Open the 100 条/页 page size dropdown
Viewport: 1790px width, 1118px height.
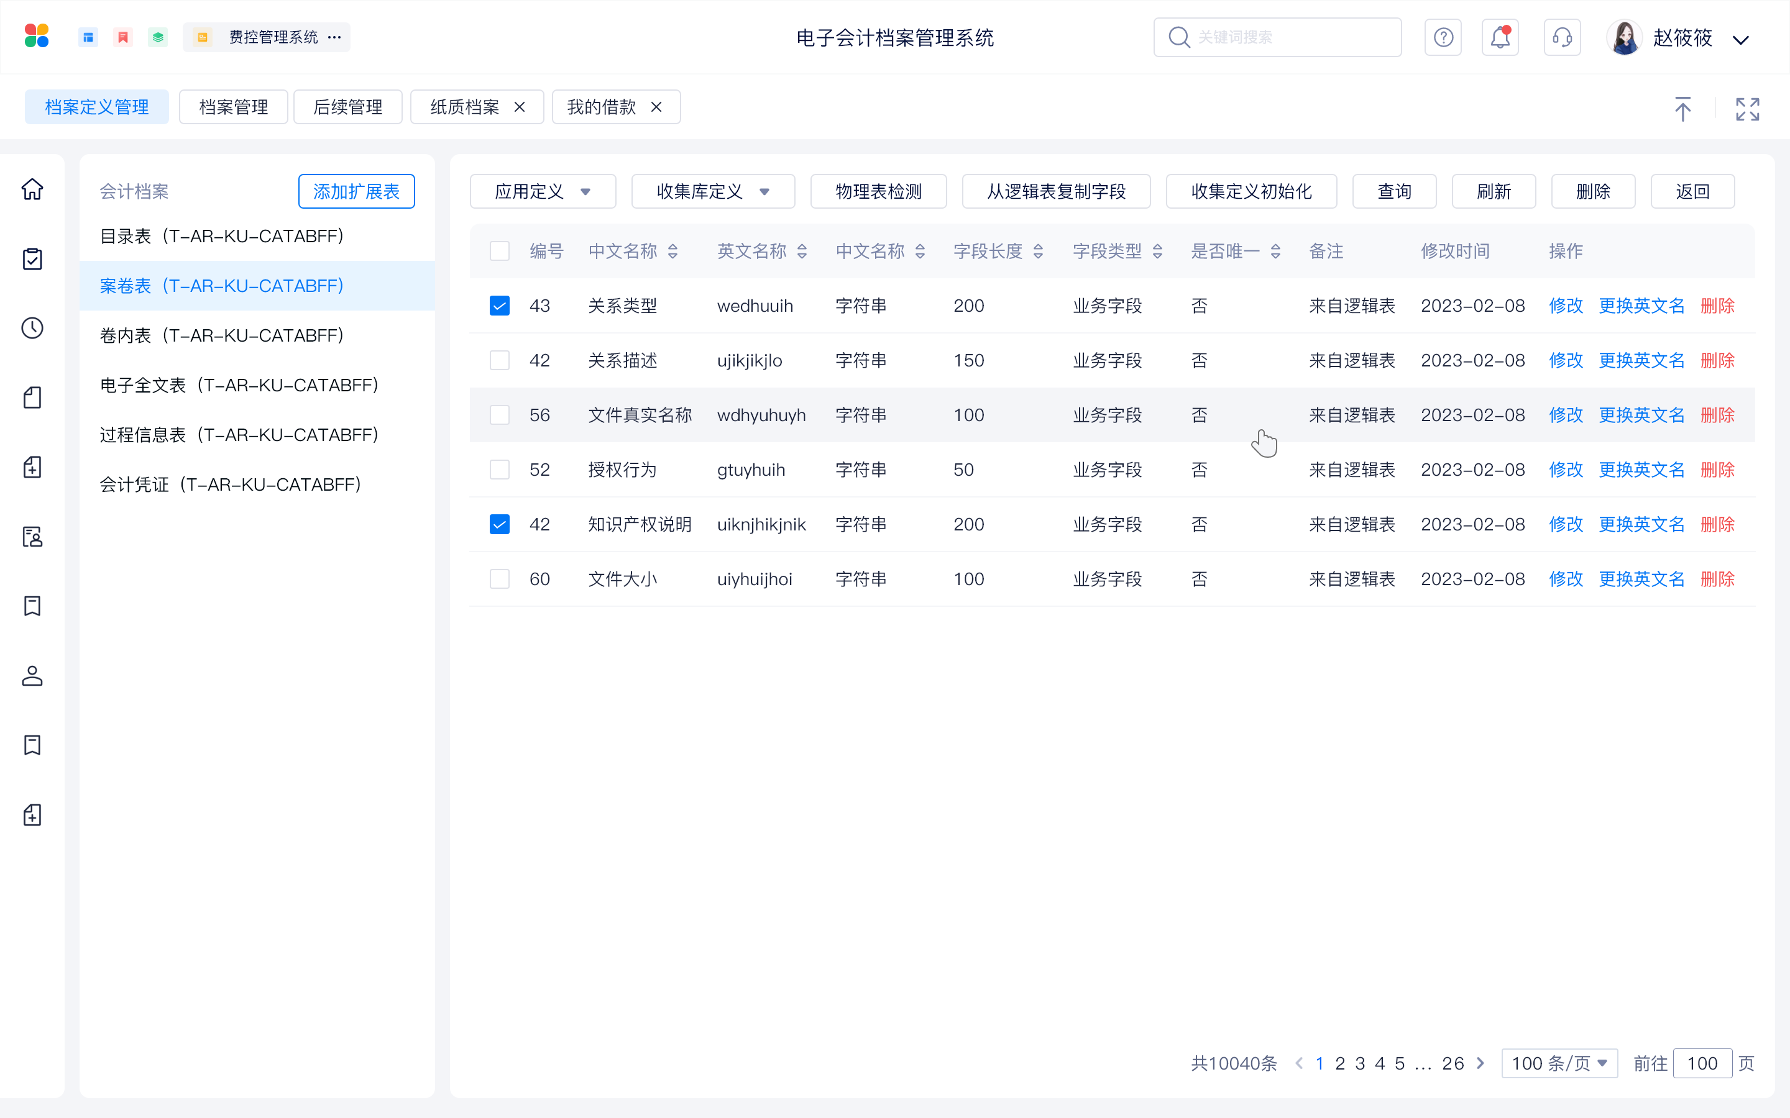click(1560, 1063)
